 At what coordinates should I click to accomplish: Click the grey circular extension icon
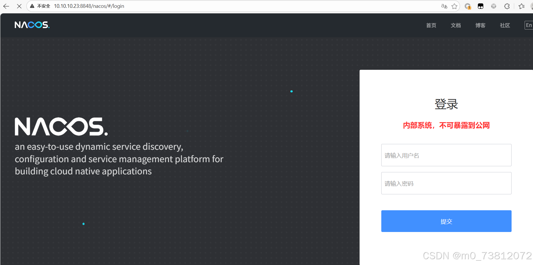(494, 6)
